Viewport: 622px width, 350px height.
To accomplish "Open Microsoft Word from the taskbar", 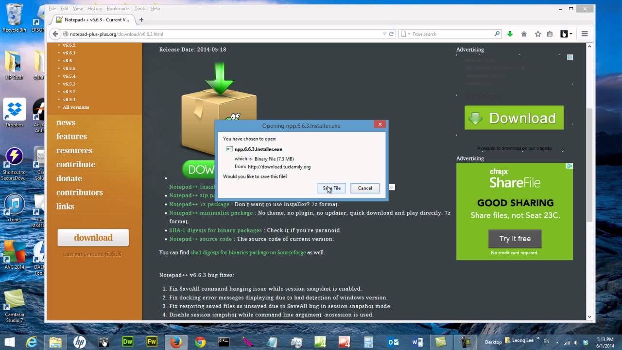I will point(417,342).
